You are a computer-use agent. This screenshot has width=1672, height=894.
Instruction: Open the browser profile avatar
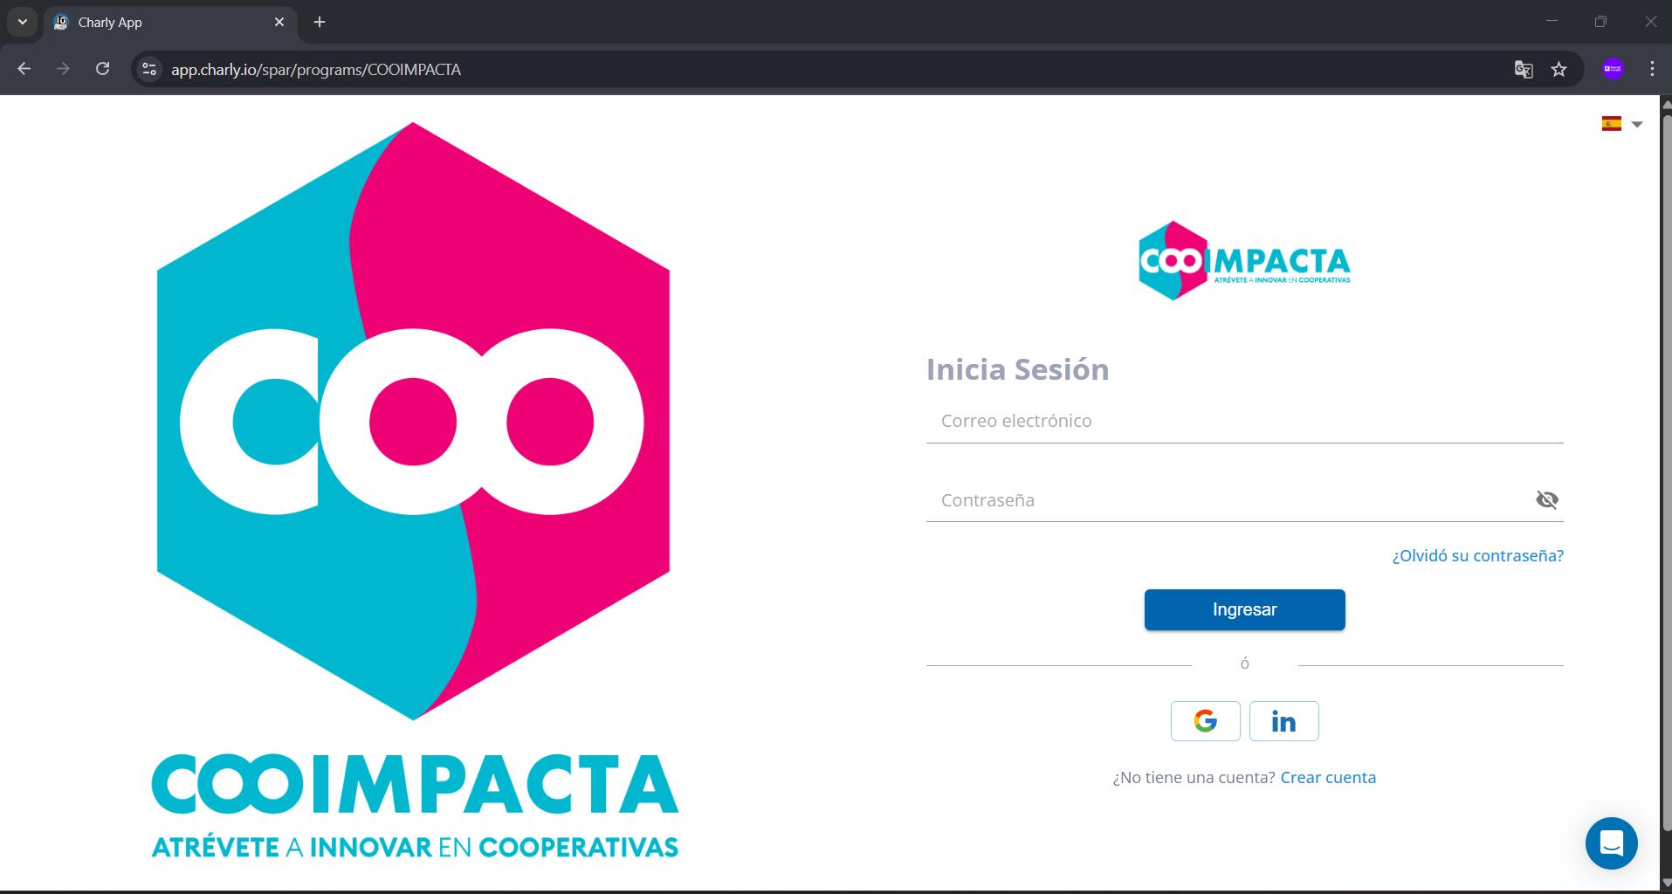click(x=1613, y=69)
